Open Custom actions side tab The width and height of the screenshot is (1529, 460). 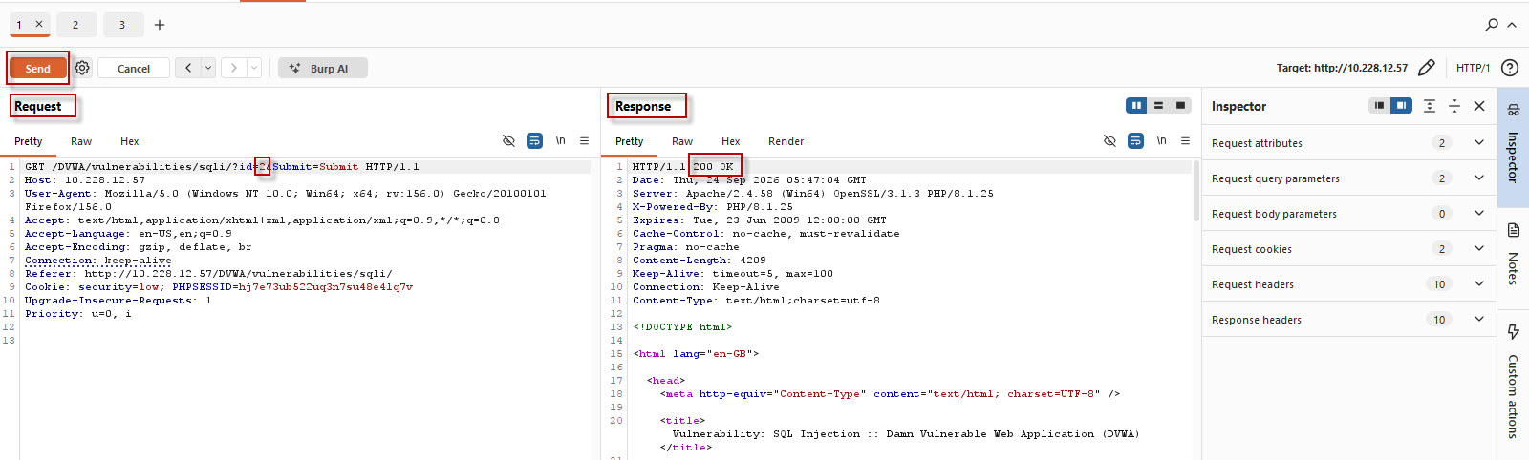click(x=1513, y=384)
